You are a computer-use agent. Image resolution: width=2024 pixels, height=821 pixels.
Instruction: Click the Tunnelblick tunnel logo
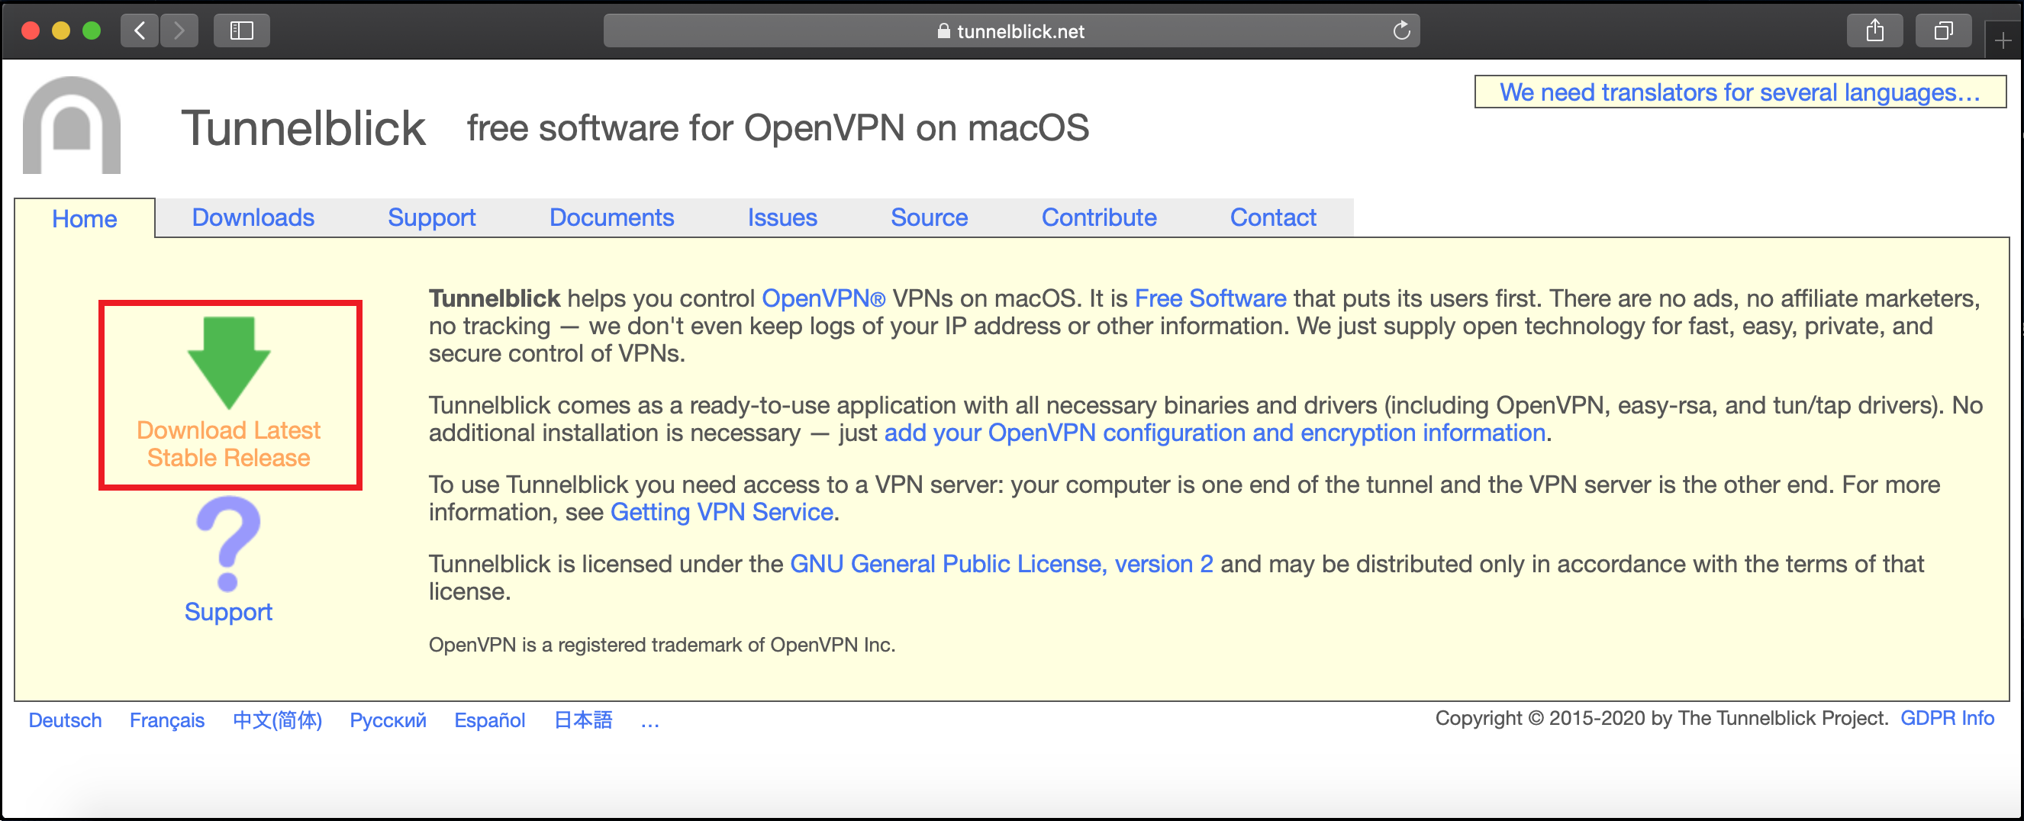[x=72, y=125]
